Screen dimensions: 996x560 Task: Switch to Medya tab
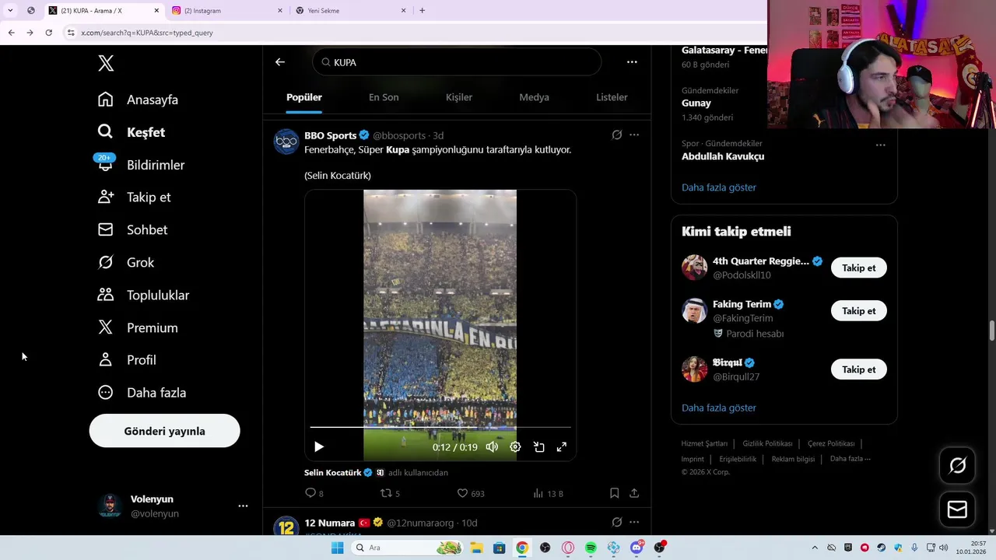pos(534,97)
